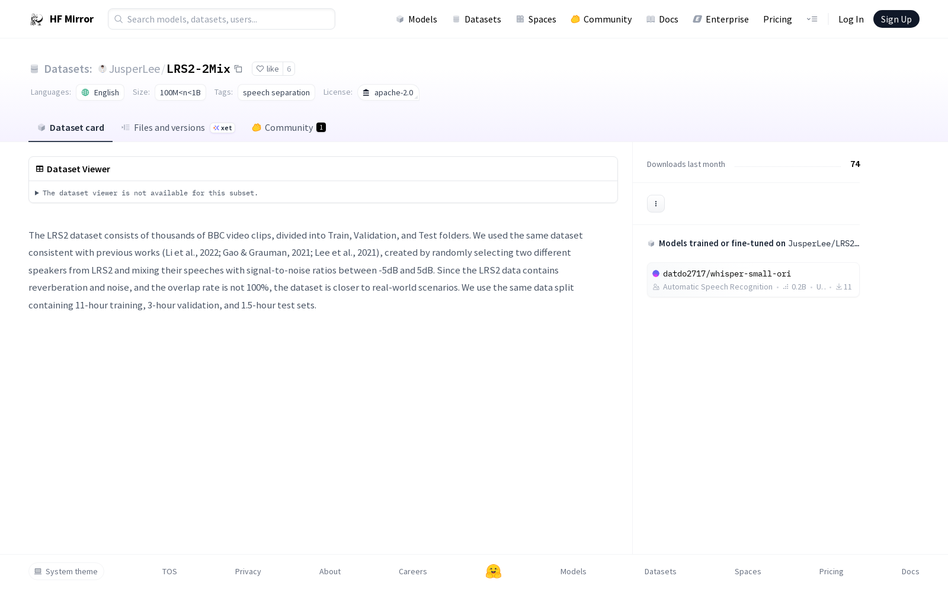The width and height of the screenshot is (948, 592).
Task: Click the JusperLee avatar icon
Action: (103, 69)
